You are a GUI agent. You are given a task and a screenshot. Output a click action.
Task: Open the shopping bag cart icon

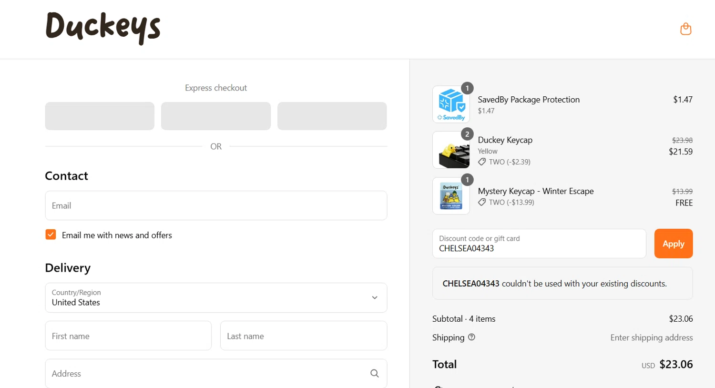click(x=685, y=29)
